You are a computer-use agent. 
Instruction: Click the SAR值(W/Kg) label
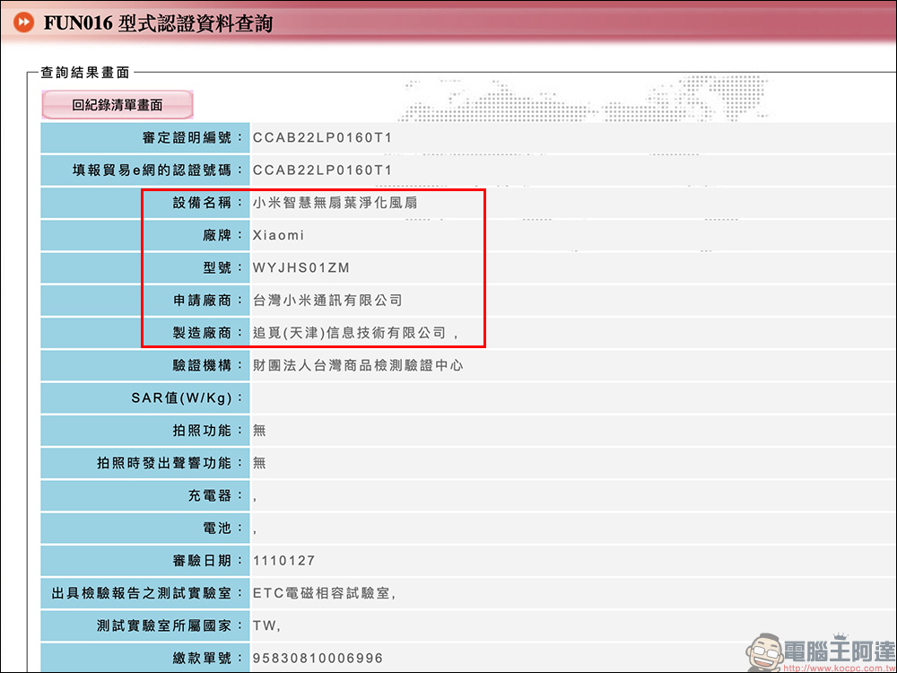pos(187,398)
